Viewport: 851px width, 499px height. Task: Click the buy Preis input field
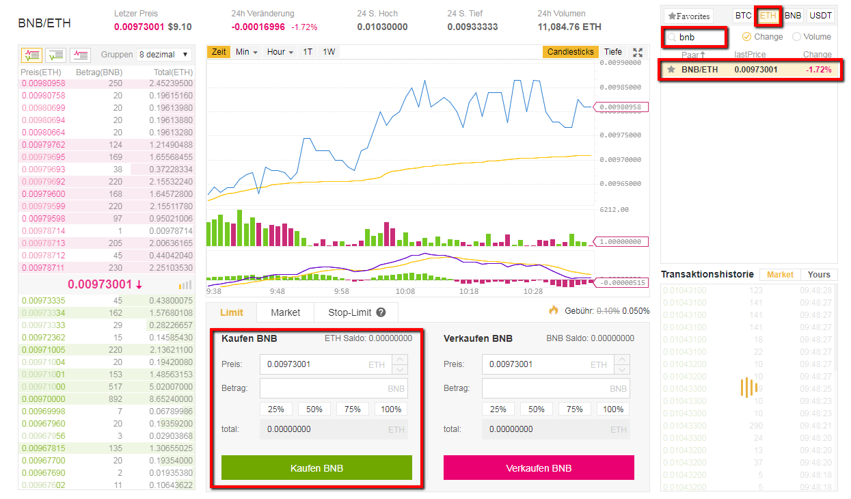pos(327,364)
